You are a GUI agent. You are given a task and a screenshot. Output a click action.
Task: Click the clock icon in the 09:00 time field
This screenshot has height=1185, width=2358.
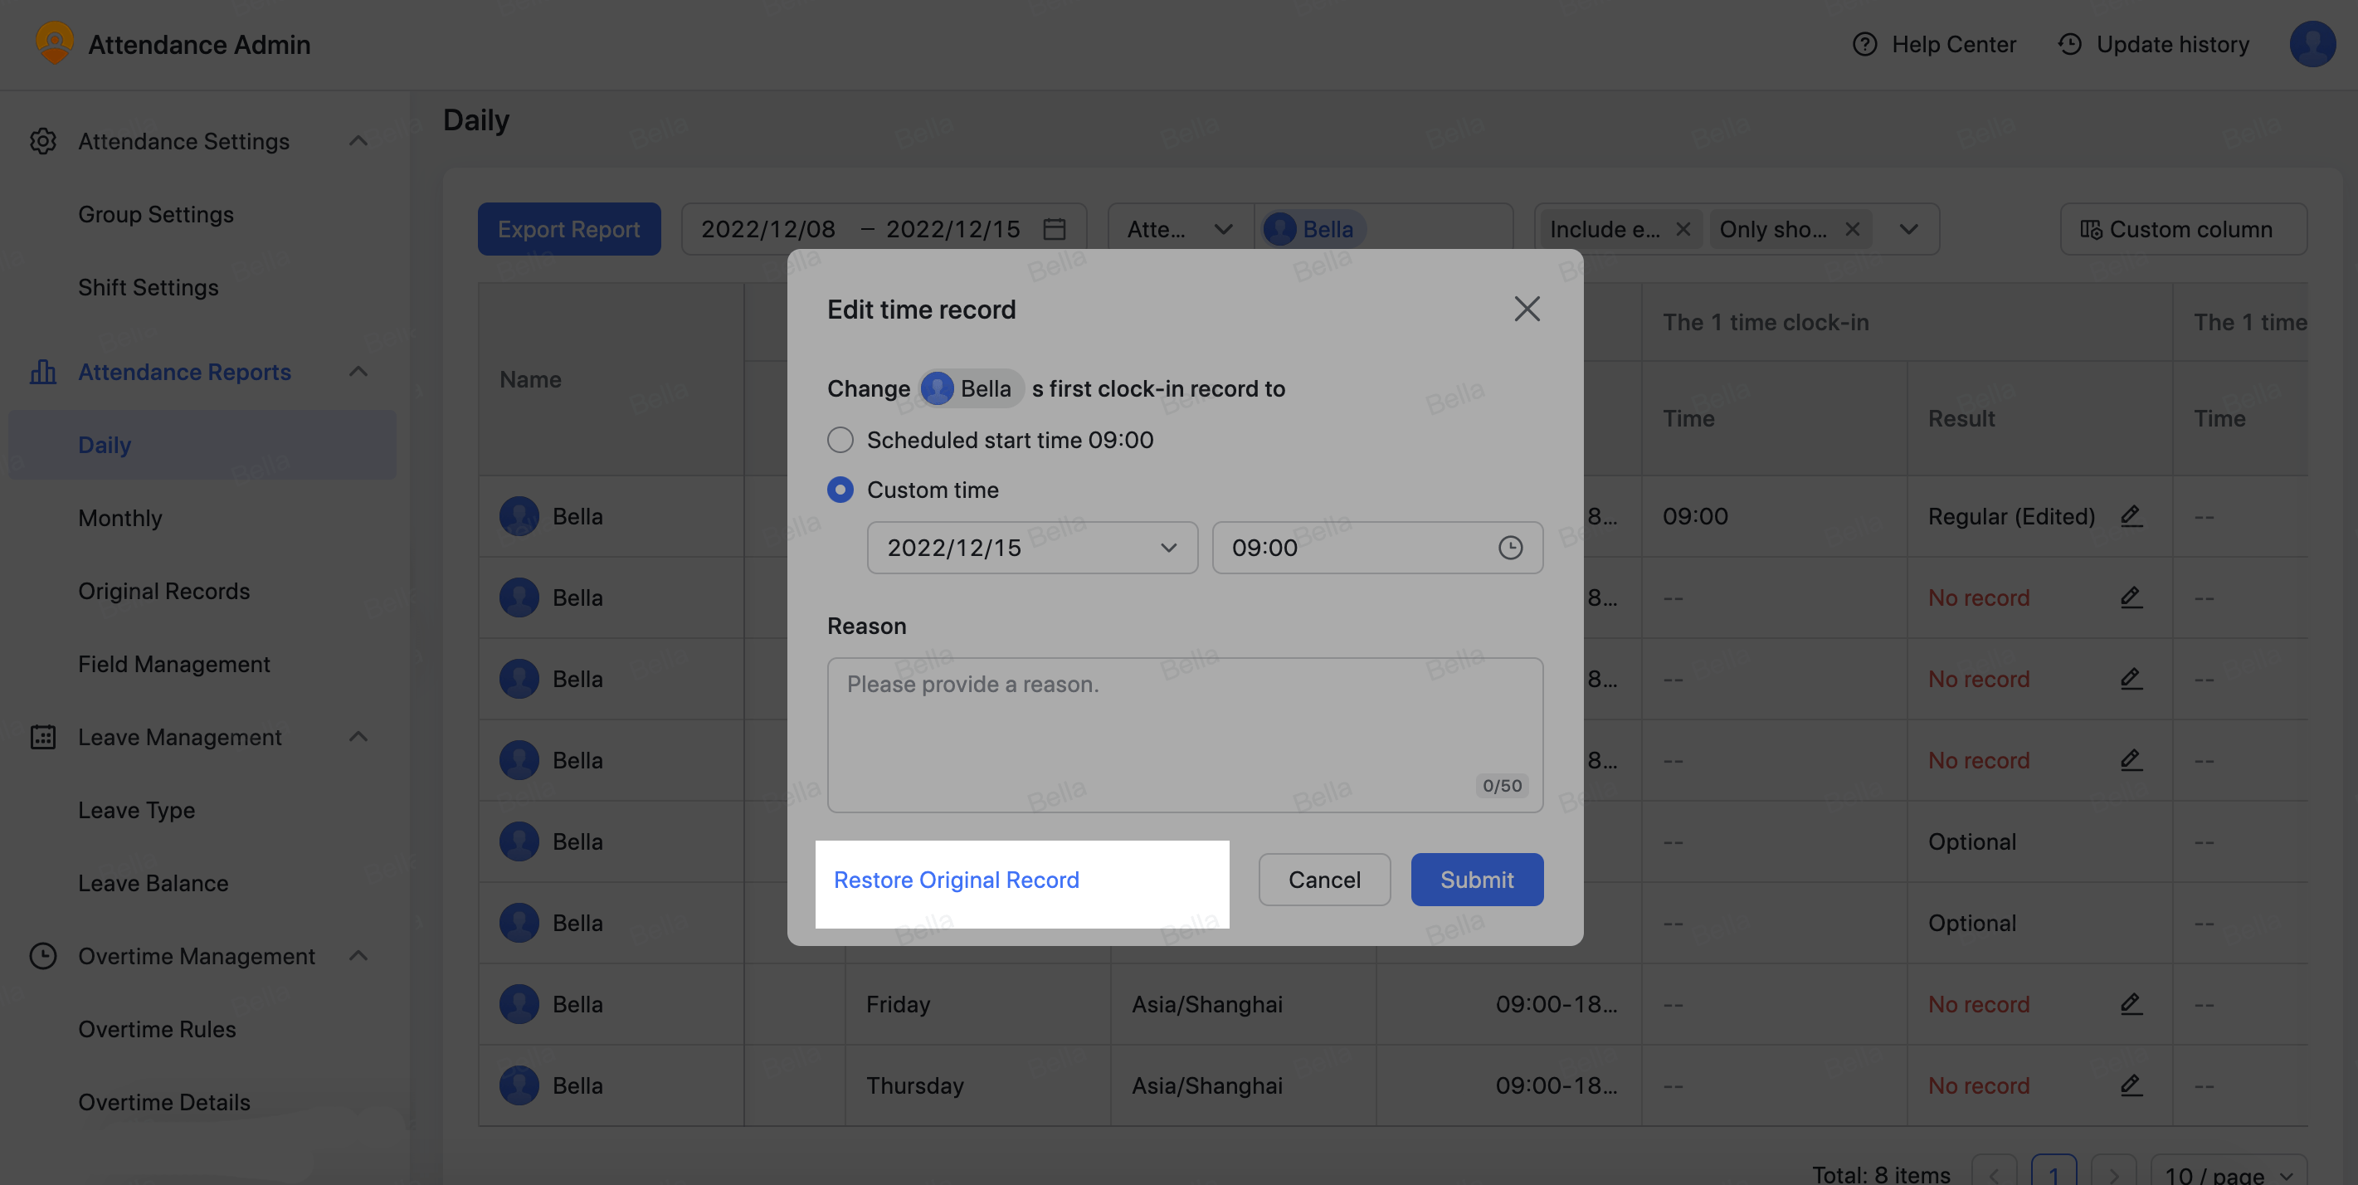coord(1510,548)
